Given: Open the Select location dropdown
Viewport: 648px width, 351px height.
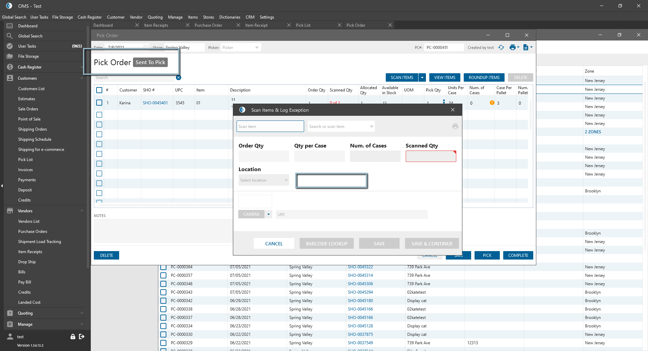Looking at the screenshot, I should (x=264, y=180).
